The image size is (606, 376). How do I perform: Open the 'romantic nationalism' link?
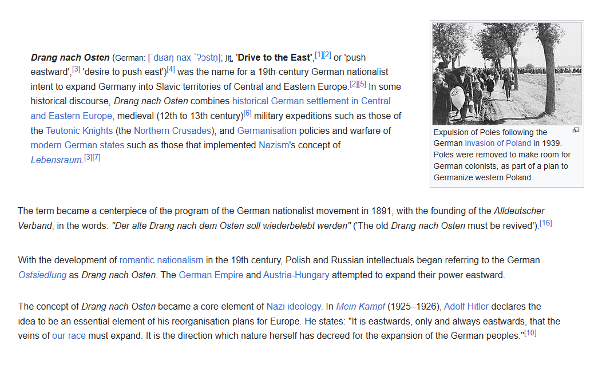point(161,260)
